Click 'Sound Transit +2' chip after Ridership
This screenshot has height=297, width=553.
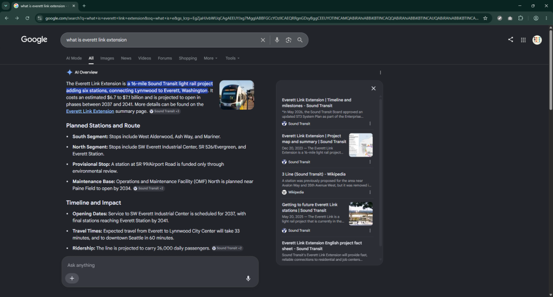[227, 248]
